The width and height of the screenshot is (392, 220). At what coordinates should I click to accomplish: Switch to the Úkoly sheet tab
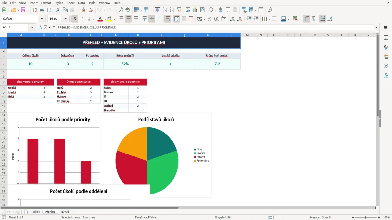(36, 212)
